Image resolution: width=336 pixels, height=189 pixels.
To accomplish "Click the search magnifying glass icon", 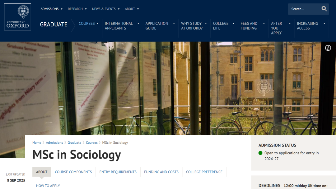I will (x=324, y=9).
